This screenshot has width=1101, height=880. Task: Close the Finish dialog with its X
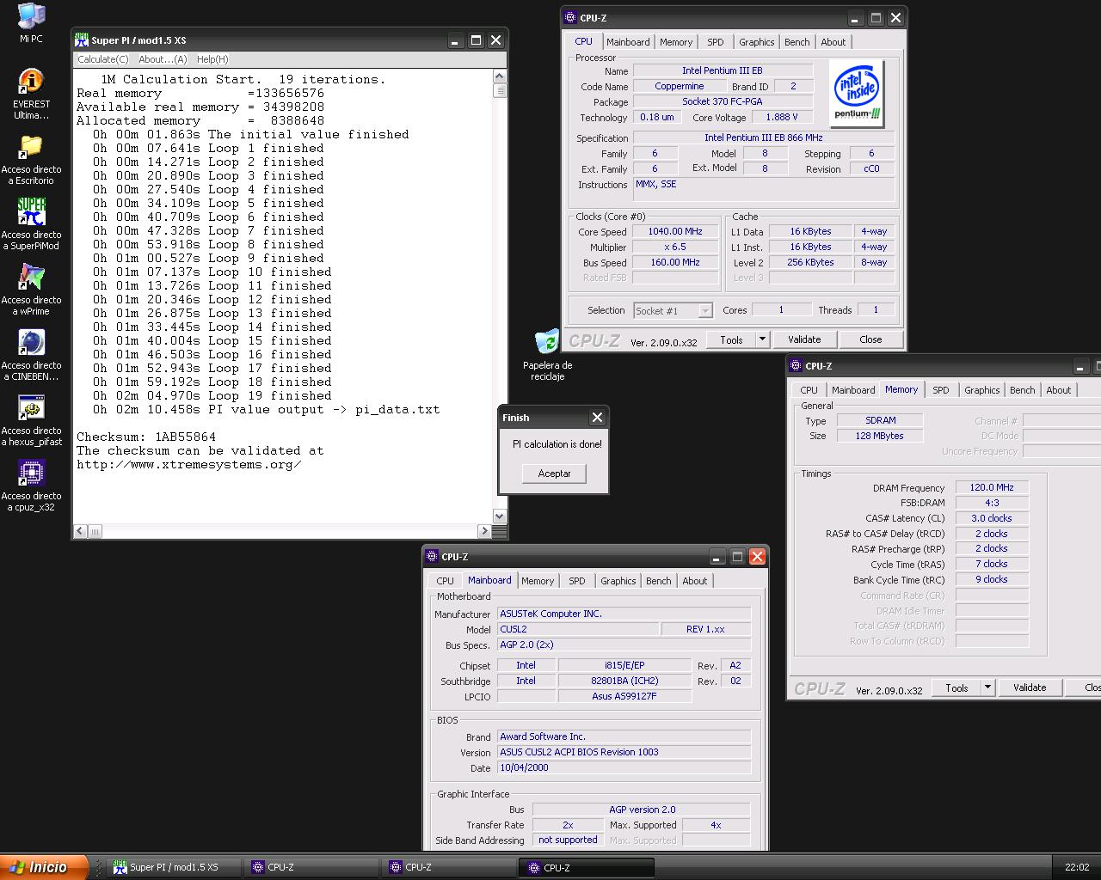pyautogui.click(x=597, y=418)
